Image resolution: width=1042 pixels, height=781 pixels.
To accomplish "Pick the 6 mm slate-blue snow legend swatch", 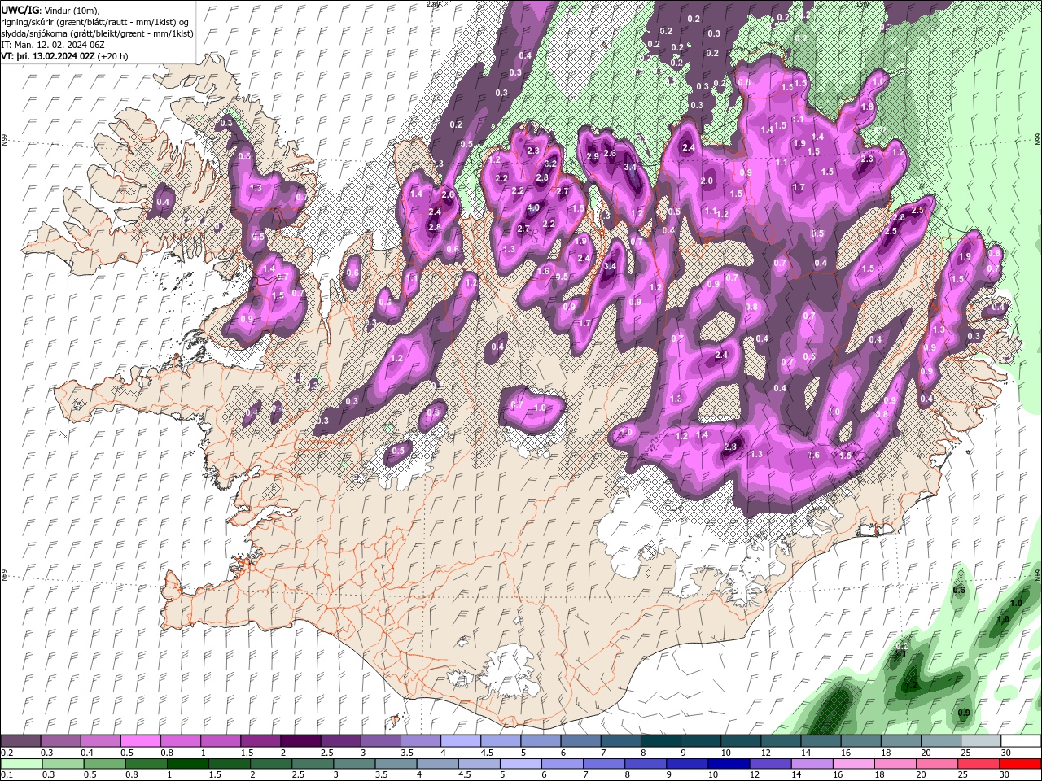I will [x=580, y=741].
